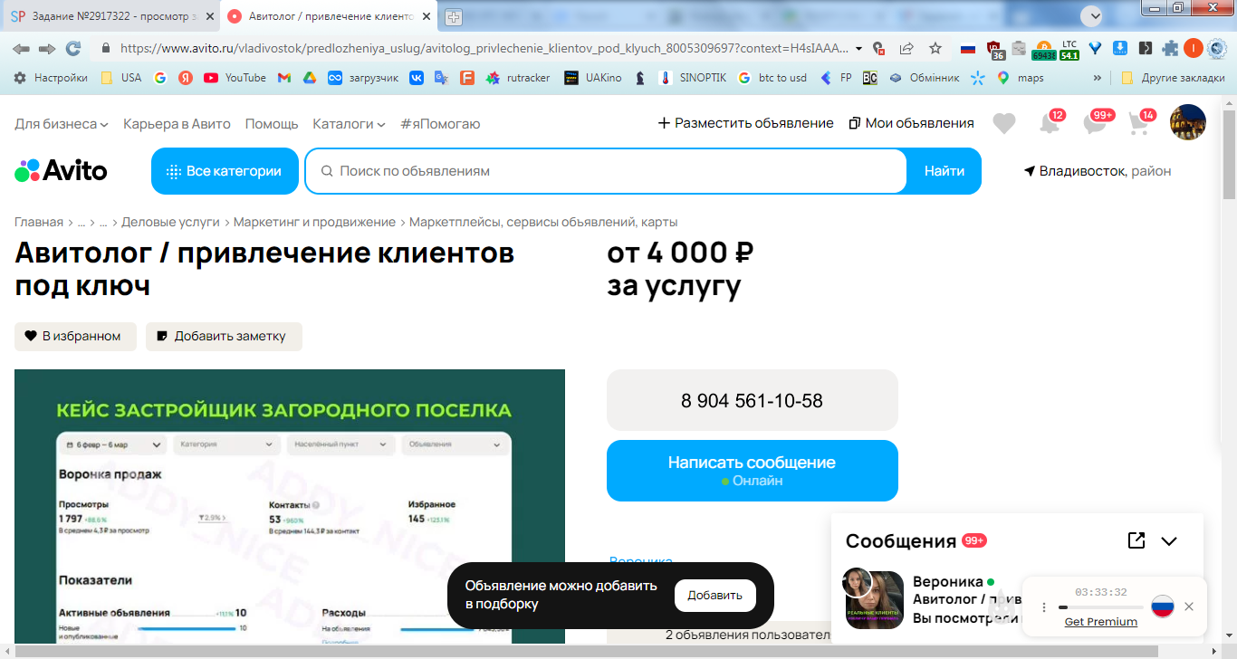Open the Все категории button

tap(225, 171)
